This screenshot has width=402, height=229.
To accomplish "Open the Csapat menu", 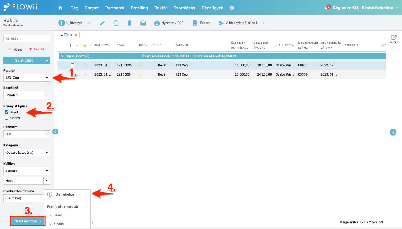I will click(92, 8).
